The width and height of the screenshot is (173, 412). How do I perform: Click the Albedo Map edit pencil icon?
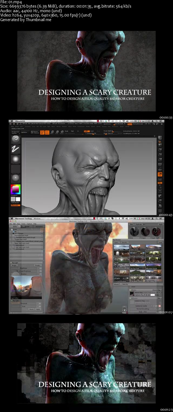[144, 295]
